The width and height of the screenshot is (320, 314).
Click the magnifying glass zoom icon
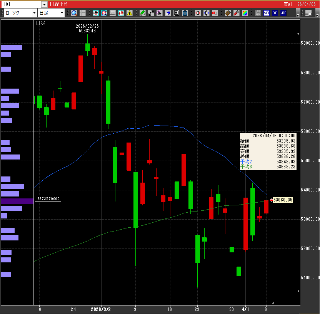coord(74,13)
